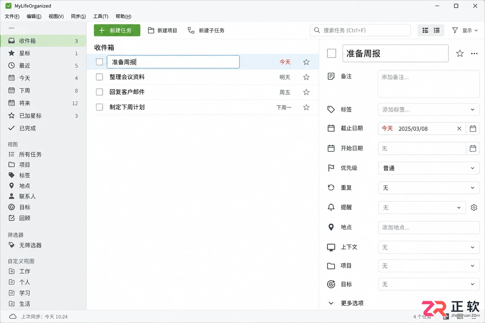Click the 标签 tag icon in sidebar
Viewport: 485px width, 323px height.
click(11, 175)
